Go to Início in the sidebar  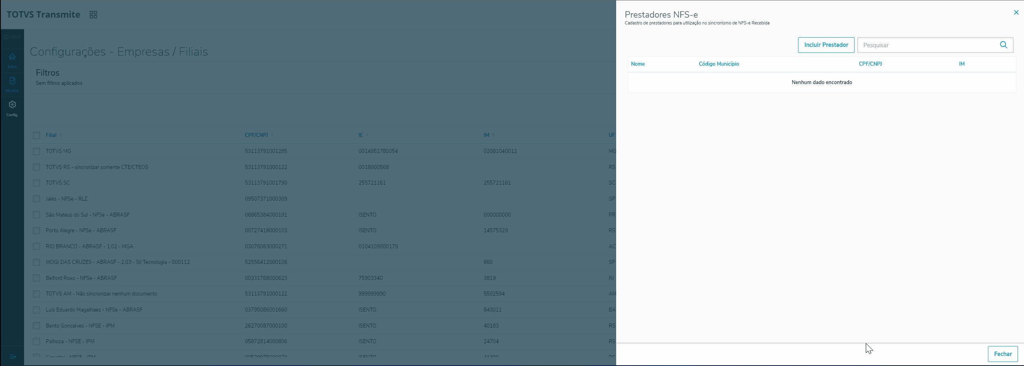pyautogui.click(x=12, y=60)
